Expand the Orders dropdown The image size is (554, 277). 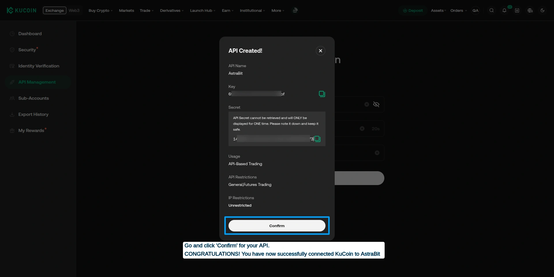coord(458,10)
